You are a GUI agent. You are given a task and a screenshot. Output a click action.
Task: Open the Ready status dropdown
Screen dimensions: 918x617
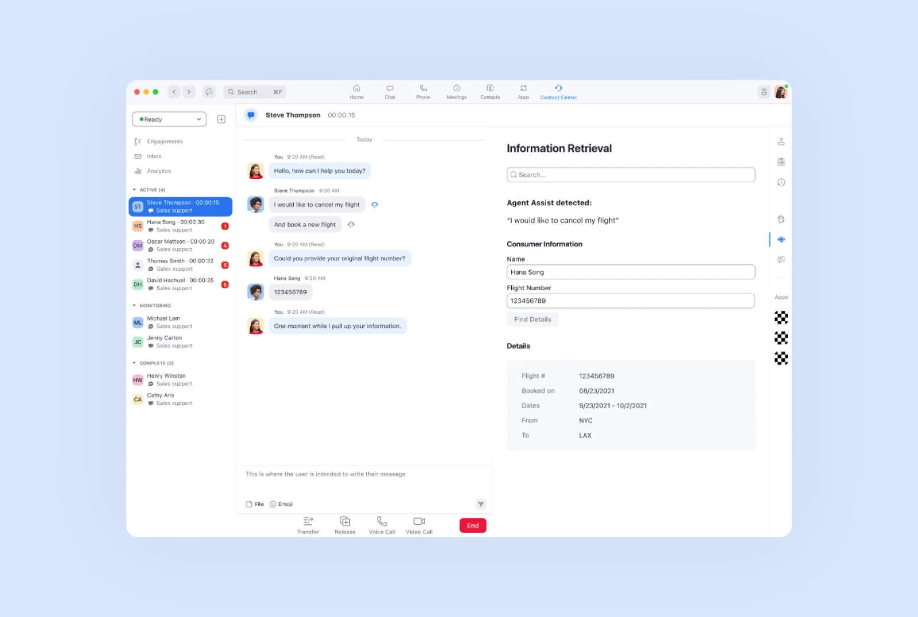pyautogui.click(x=169, y=119)
